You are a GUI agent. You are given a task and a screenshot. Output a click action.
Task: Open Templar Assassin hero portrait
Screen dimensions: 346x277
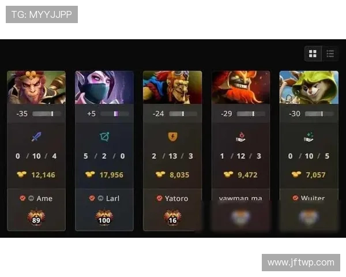tap(104, 87)
